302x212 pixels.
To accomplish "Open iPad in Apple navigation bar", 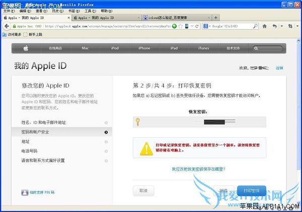I will coord(174,48).
